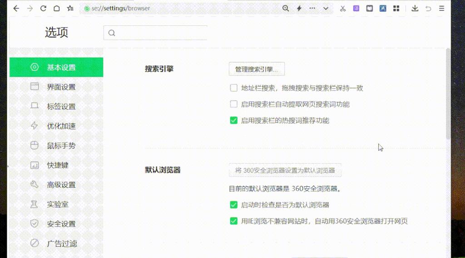Open 快捷键 in the sidebar

(56, 165)
